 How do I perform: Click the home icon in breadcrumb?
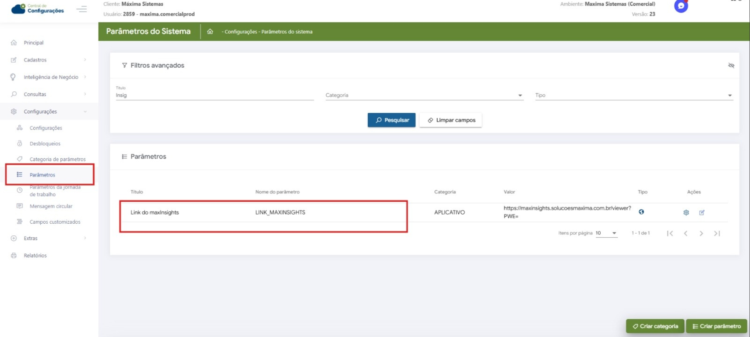(x=210, y=32)
